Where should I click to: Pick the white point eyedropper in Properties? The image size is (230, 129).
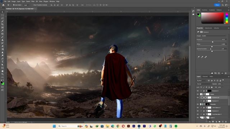[x=206, y=57]
